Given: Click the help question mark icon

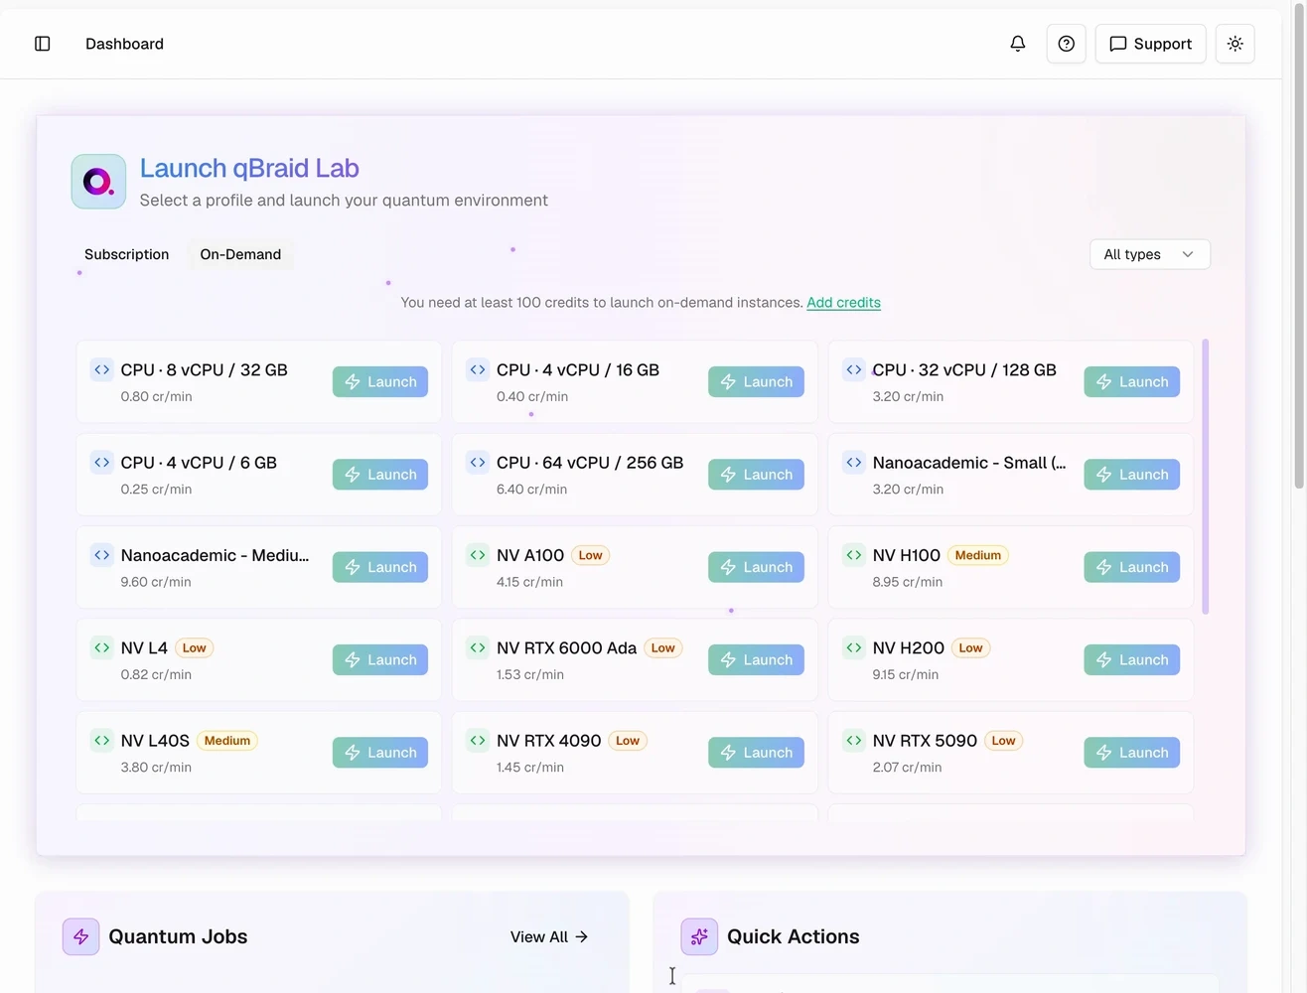Looking at the screenshot, I should (1067, 44).
